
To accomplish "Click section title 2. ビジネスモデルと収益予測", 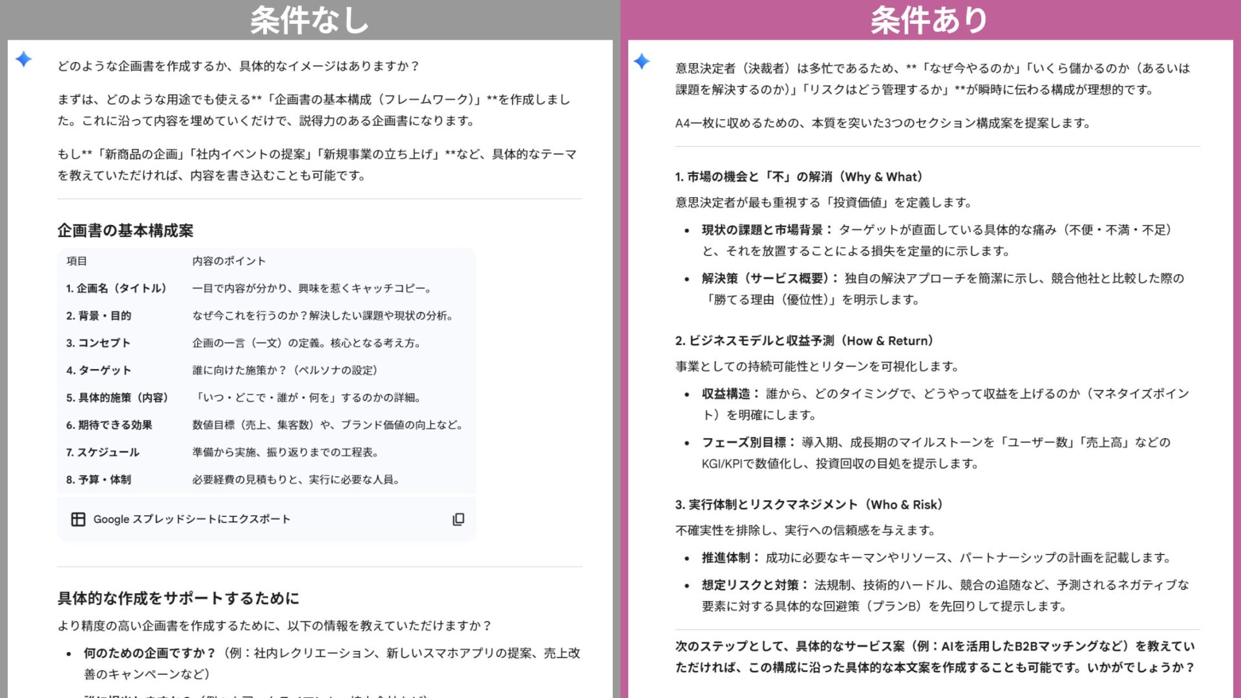I will coord(806,340).
